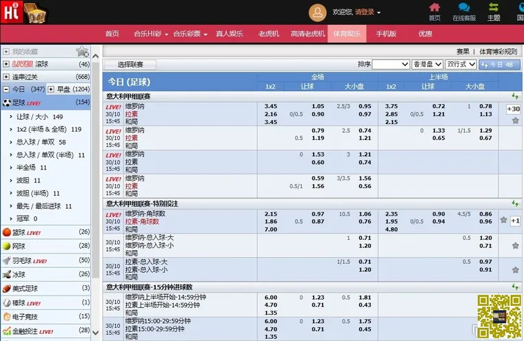The height and width of the screenshot is (341, 524).
Task: Select 半全场 11 submenu
Action: tap(32, 167)
